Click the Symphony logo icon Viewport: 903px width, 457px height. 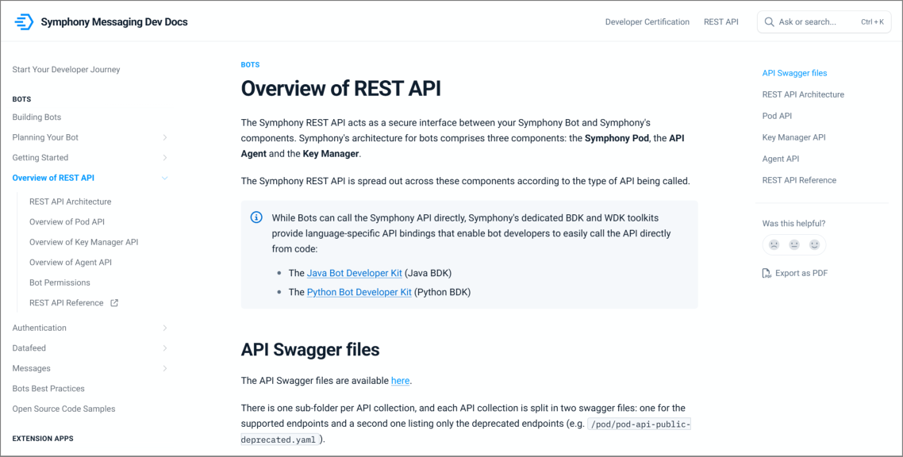(24, 22)
